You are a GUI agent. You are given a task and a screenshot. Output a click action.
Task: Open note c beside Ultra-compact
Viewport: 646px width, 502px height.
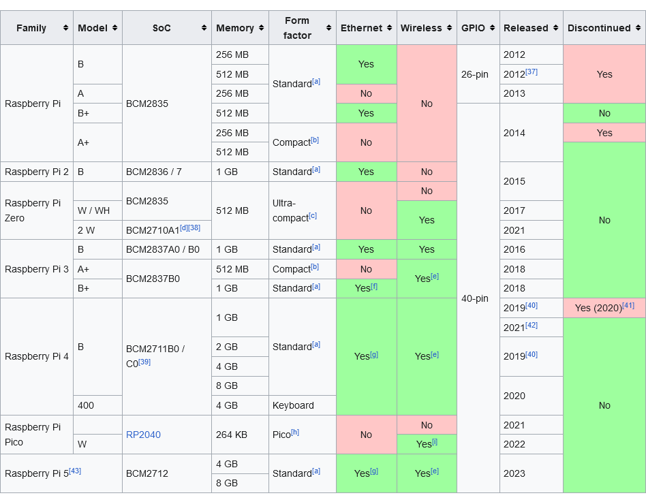coord(313,215)
